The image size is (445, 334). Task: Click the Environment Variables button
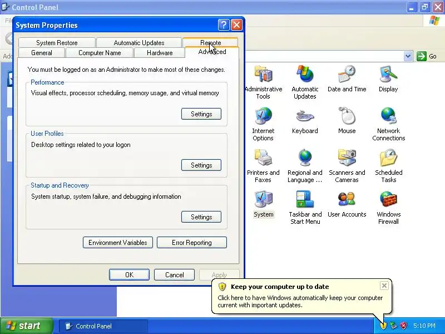click(x=118, y=243)
